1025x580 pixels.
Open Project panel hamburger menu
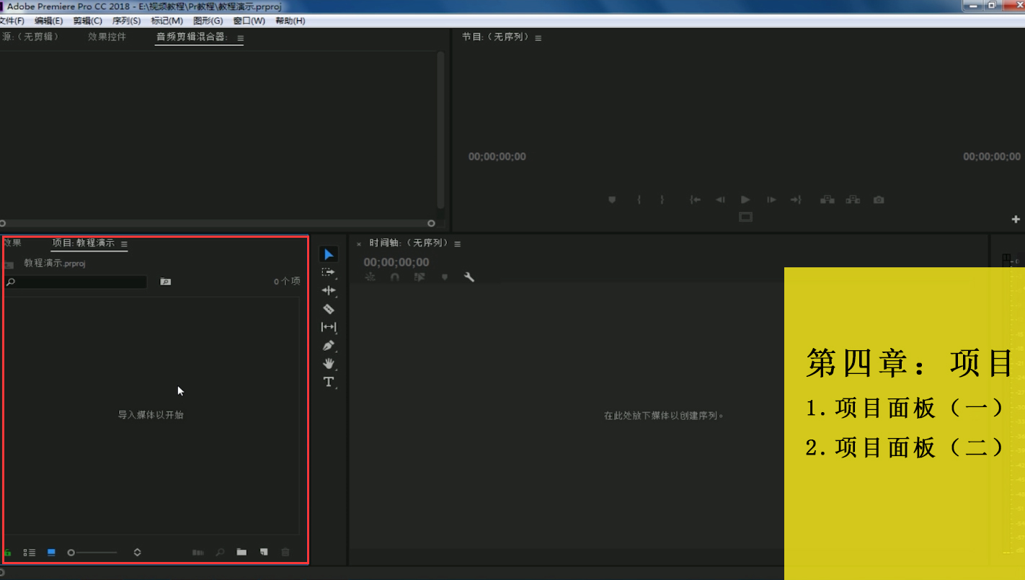124,244
